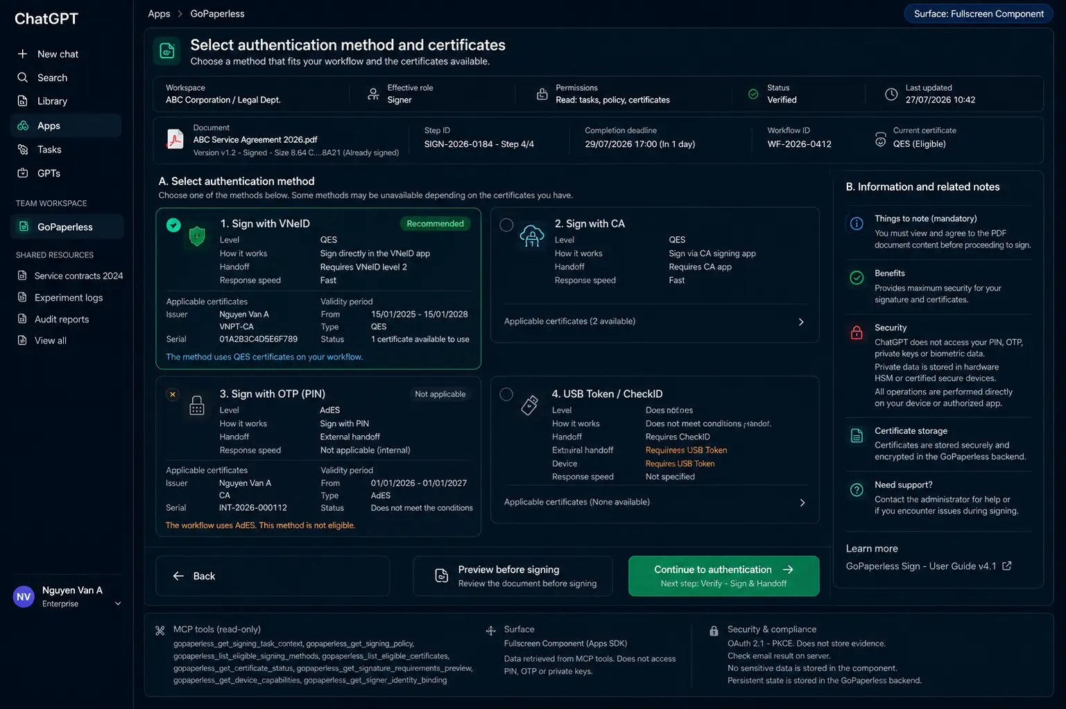The width and height of the screenshot is (1066, 709).
Task: Expand Applicable certificates (None available) chevron
Action: (802, 502)
